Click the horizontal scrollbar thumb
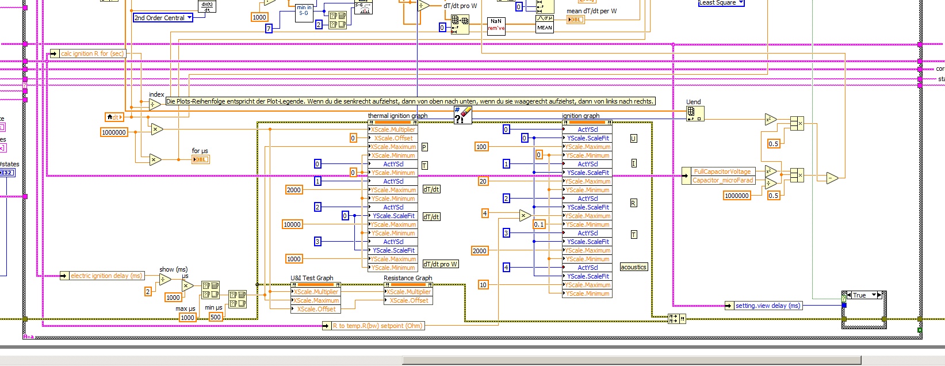Screen dimensions: 945x366 631,360
